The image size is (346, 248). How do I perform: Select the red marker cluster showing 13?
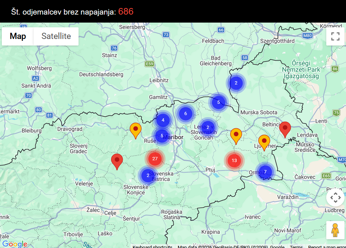point(234,160)
